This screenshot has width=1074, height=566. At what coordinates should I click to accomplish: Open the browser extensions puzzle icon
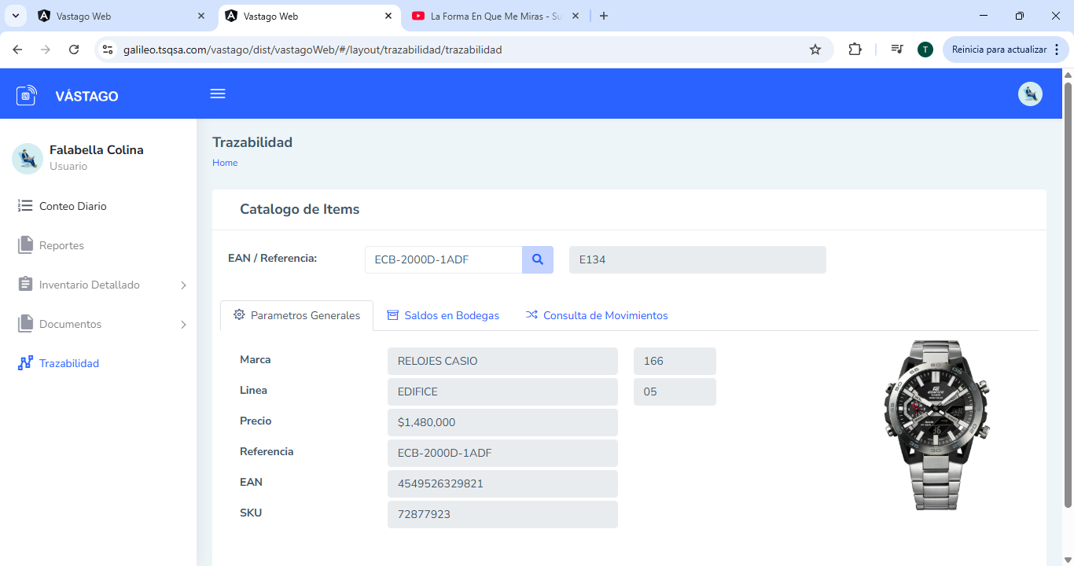click(x=855, y=50)
